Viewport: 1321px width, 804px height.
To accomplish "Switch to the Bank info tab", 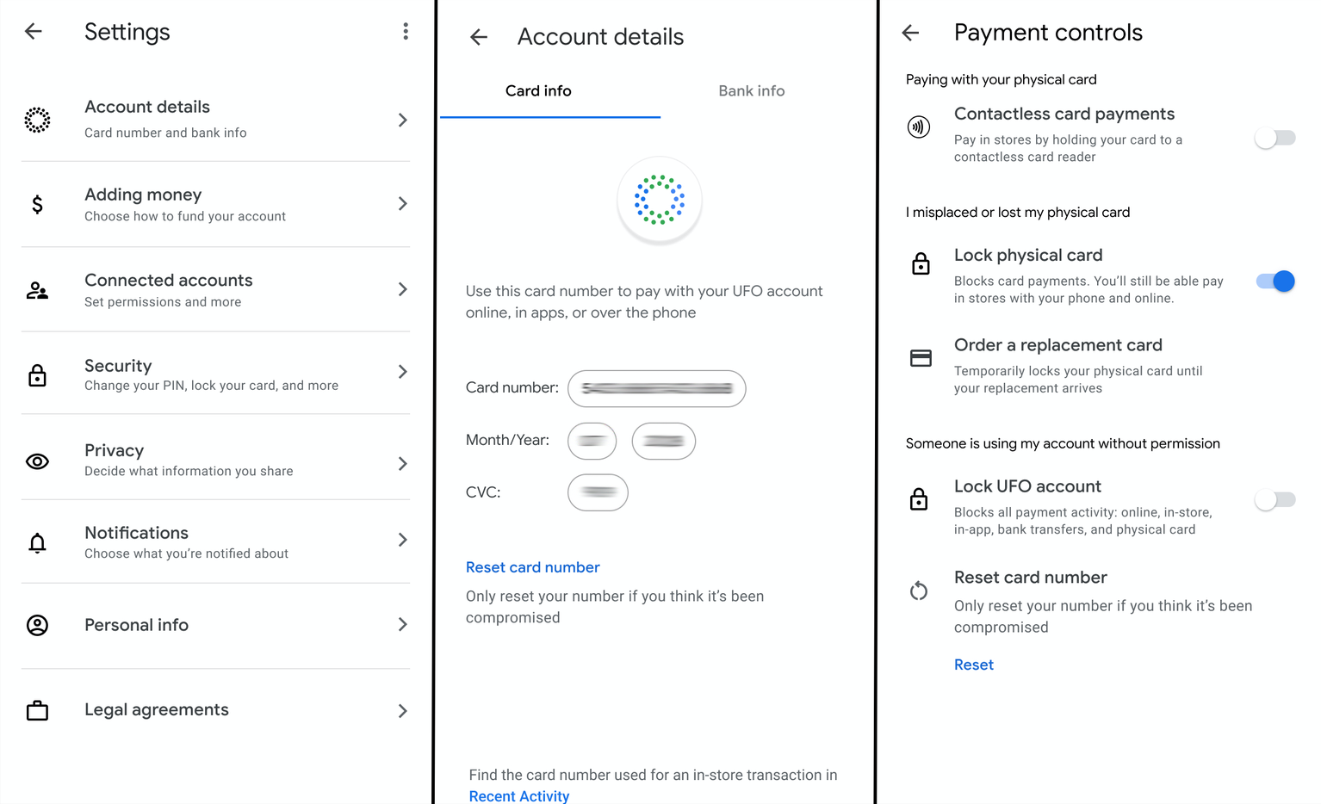I will coord(752,91).
